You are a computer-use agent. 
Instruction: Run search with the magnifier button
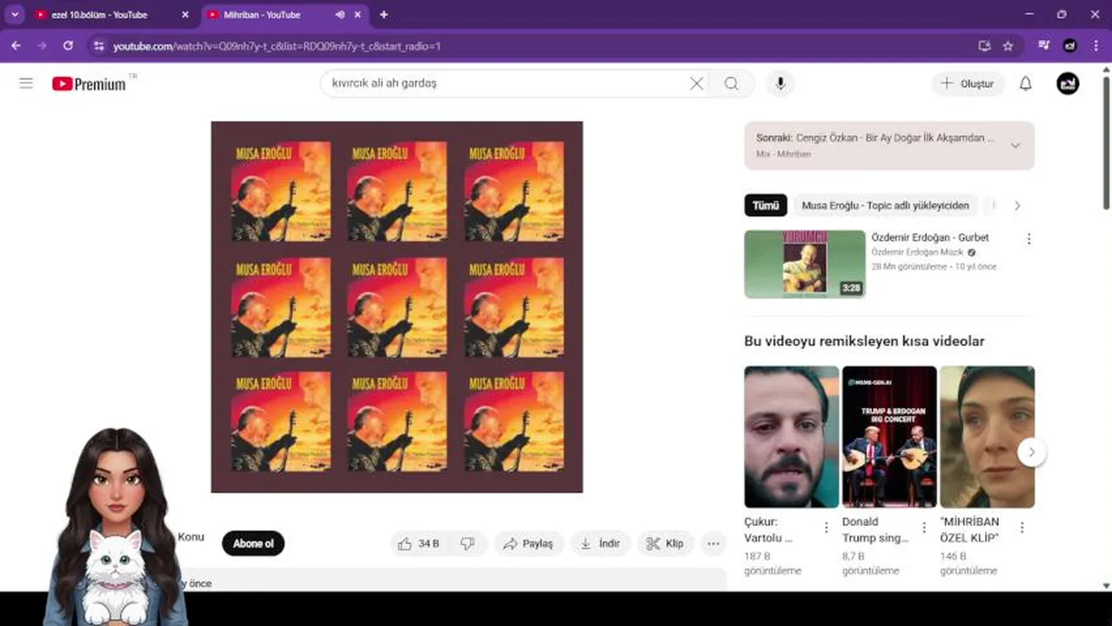pos(731,83)
